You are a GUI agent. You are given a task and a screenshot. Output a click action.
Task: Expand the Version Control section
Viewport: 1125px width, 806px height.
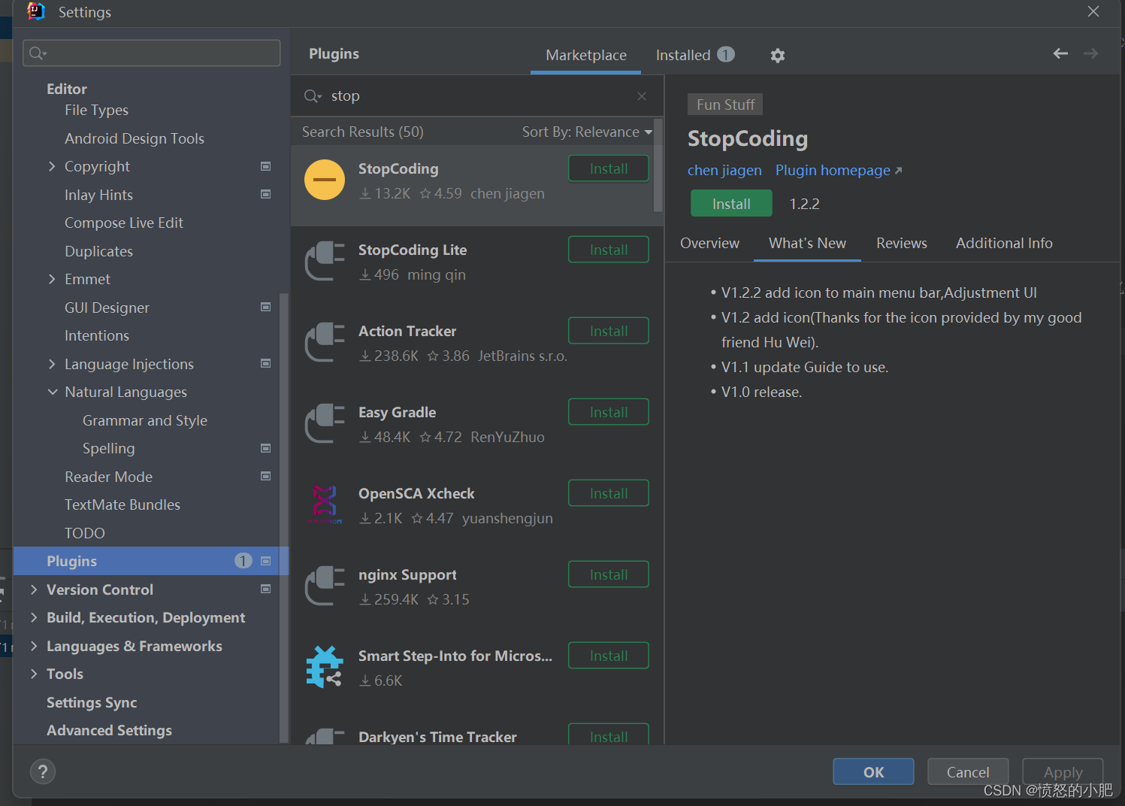(34, 589)
